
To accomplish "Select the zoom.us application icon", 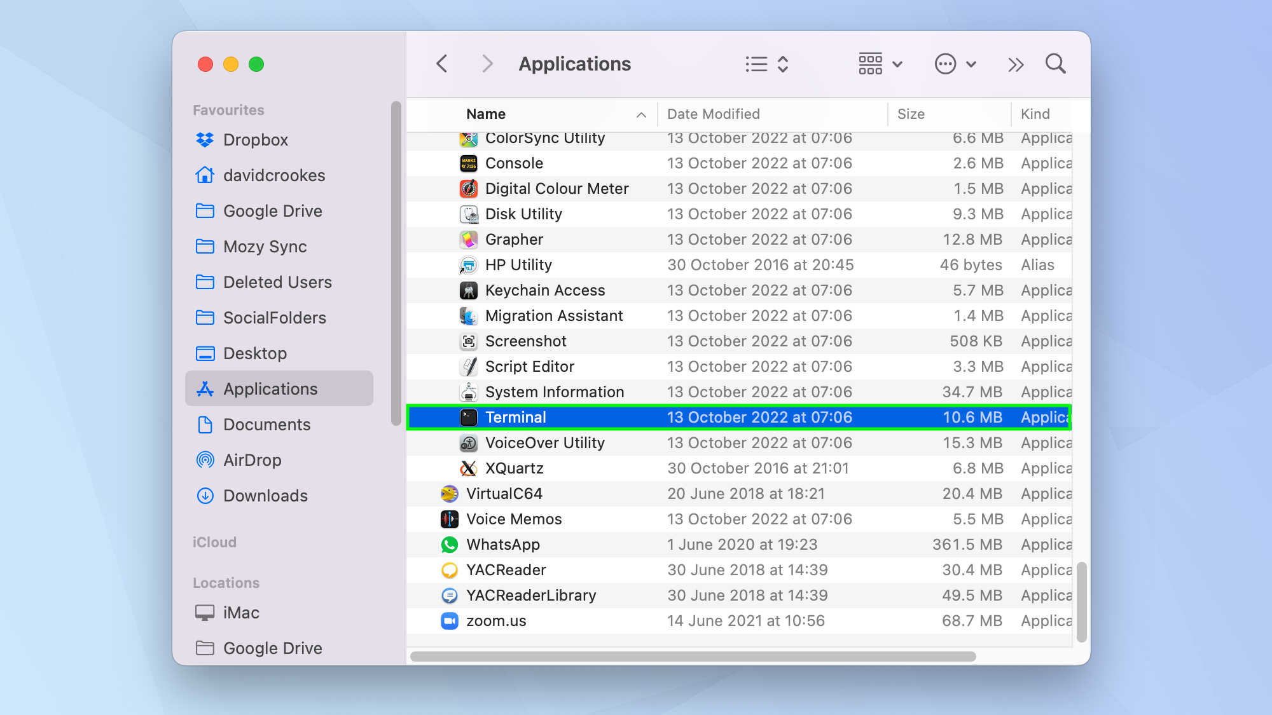I will point(450,621).
